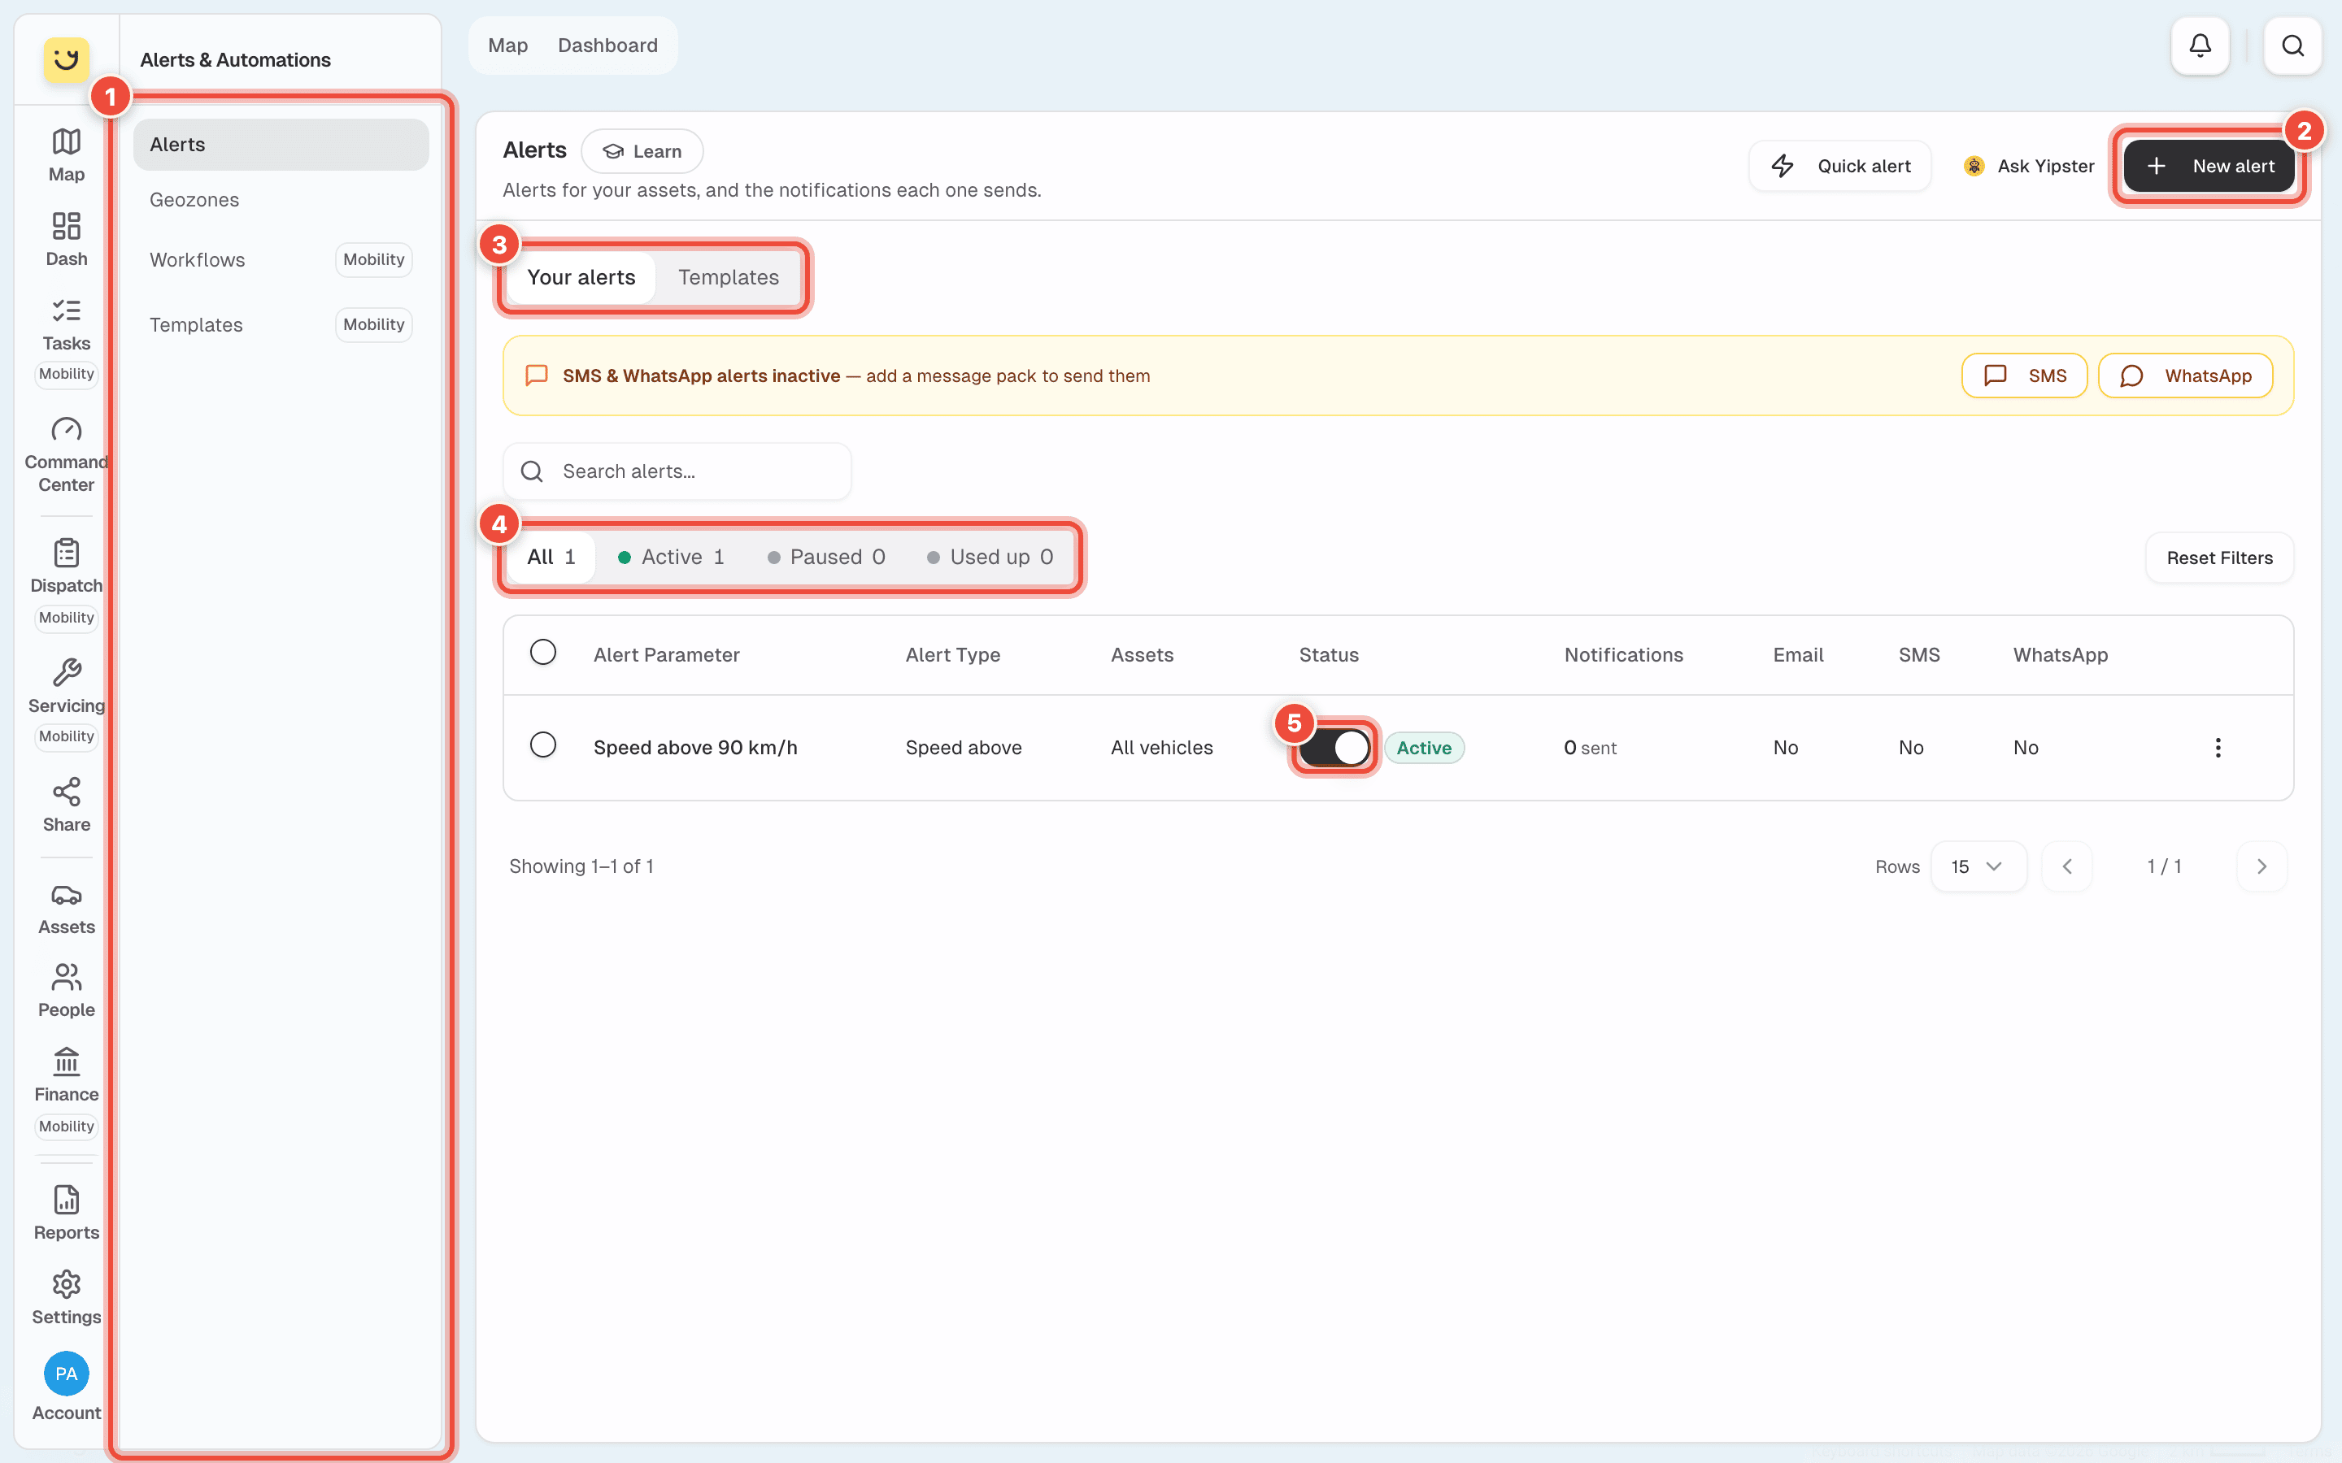Open the PA Account avatar
The image size is (2342, 1463).
pyautogui.click(x=66, y=1374)
